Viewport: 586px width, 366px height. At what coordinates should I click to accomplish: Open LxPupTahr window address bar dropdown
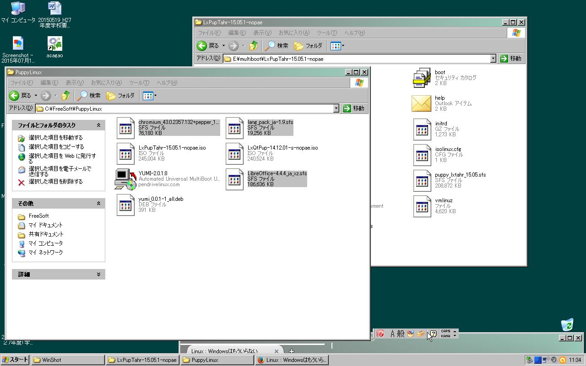click(493, 59)
